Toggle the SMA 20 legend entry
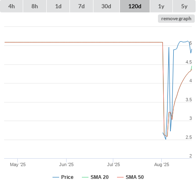 pyautogui.click(x=95, y=177)
